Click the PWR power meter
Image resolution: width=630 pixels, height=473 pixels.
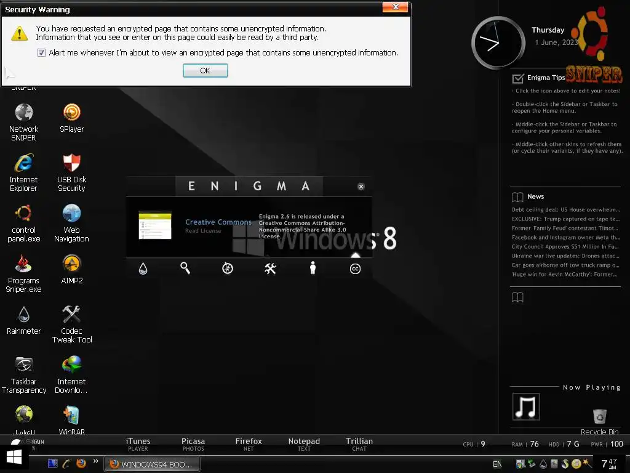click(x=607, y=444)
